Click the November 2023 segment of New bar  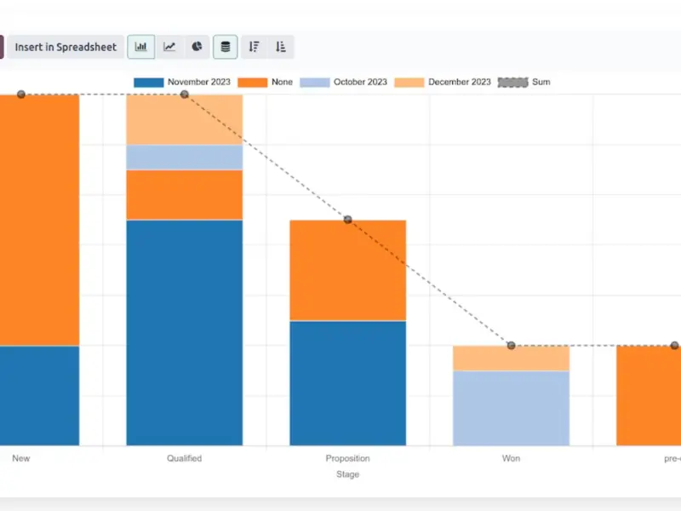[x=39, y=395]
